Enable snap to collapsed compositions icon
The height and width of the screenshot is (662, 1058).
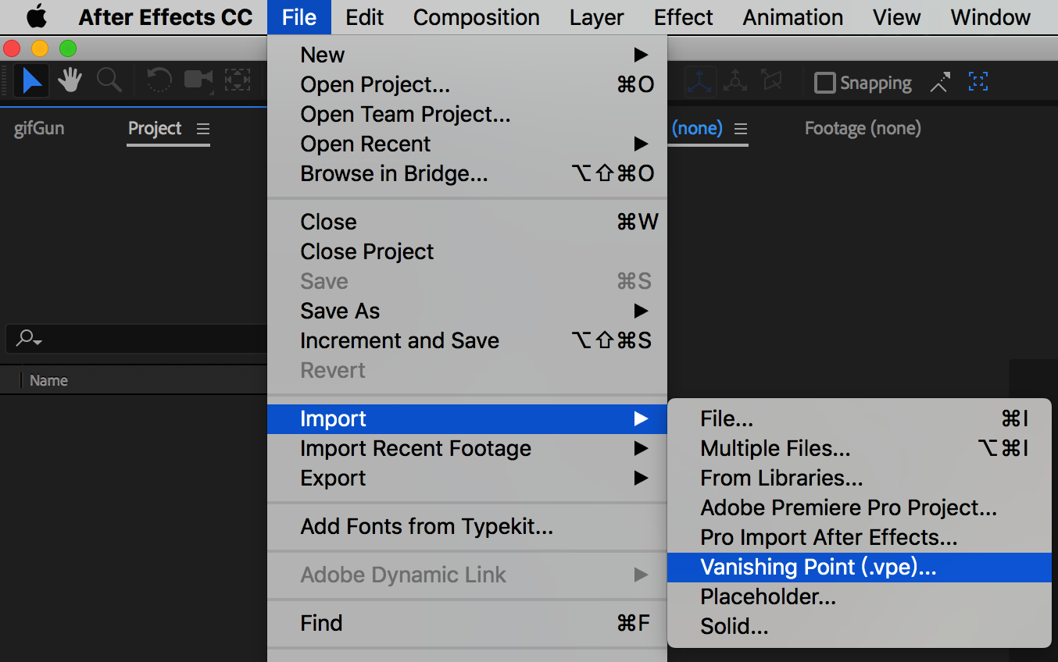(x=978, y=81)
